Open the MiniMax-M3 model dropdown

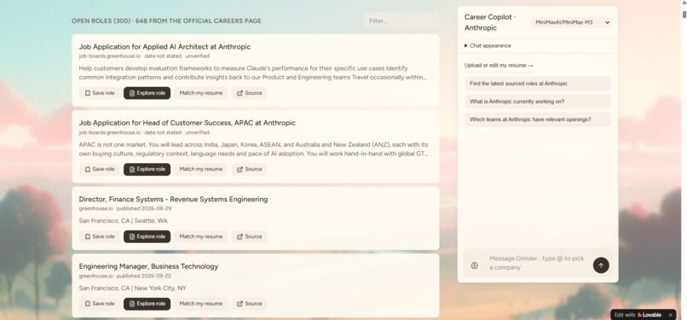(x=571, y=22)
